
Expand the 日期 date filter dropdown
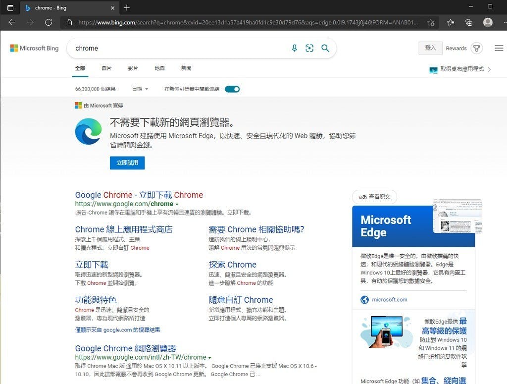pos(140,89)
